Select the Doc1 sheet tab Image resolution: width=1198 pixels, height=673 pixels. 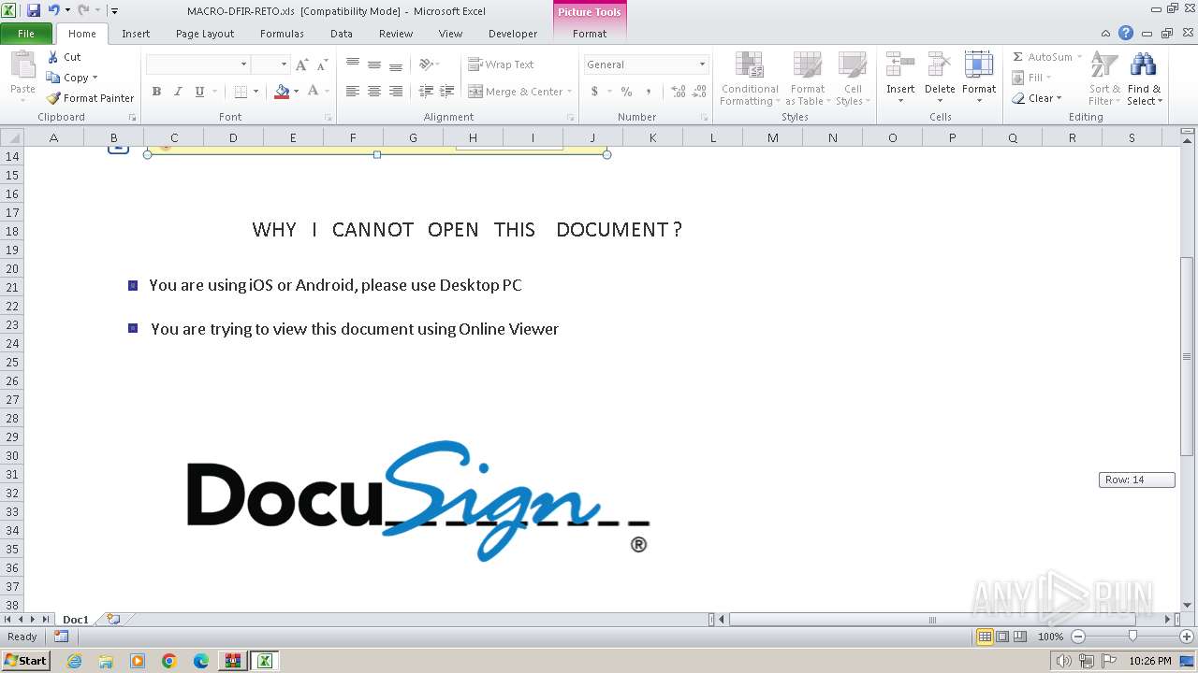click(76, 620)
